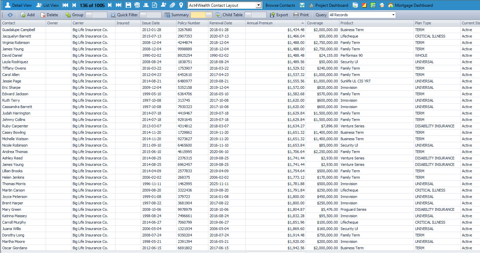Click the Carrier column header
This screenshot has width=480, height=253.
pyautogui.click(x=93, y=23)
